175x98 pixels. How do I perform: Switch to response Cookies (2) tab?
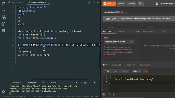[x=116, y=65]
